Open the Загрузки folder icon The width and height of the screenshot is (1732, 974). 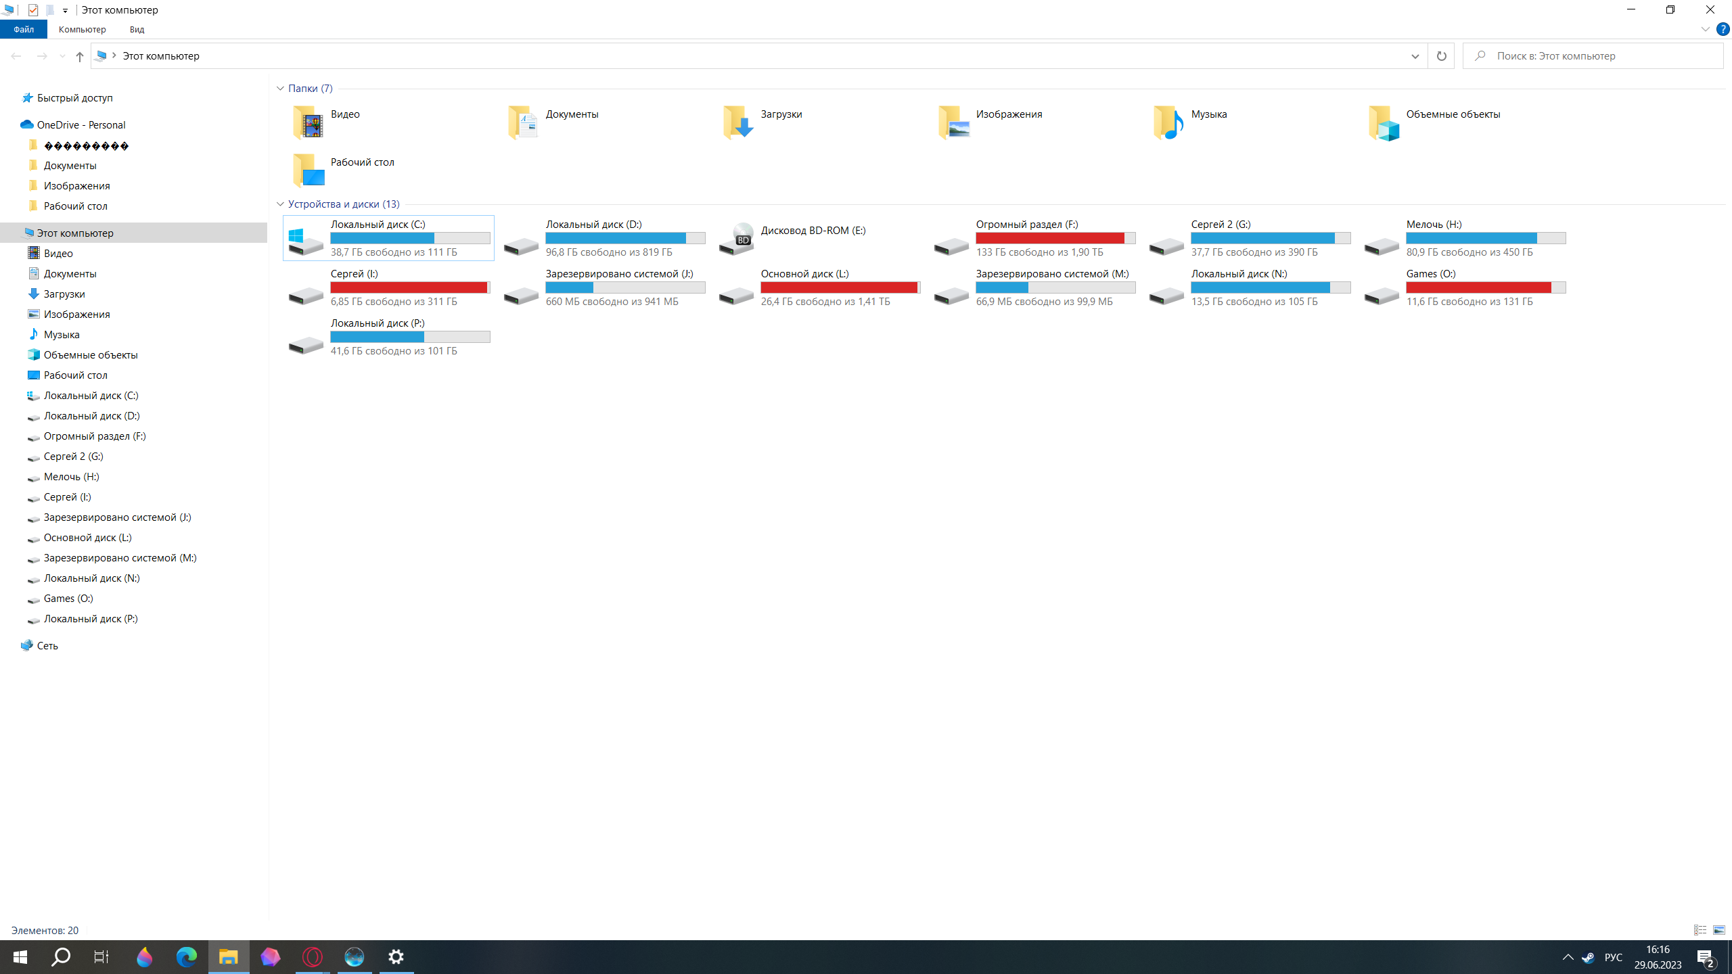737,122
